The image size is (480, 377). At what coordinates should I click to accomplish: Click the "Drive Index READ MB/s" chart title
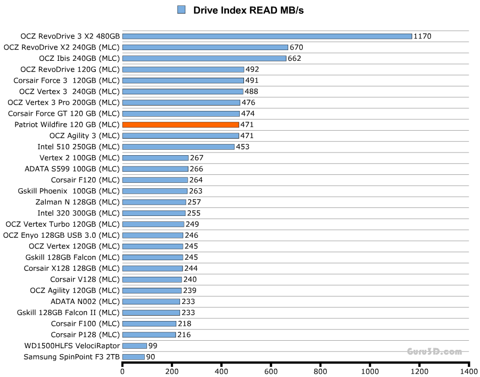tap(248, 10)
